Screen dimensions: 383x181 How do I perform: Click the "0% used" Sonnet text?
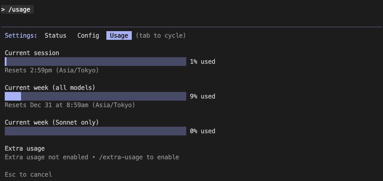tap(203, 131)
